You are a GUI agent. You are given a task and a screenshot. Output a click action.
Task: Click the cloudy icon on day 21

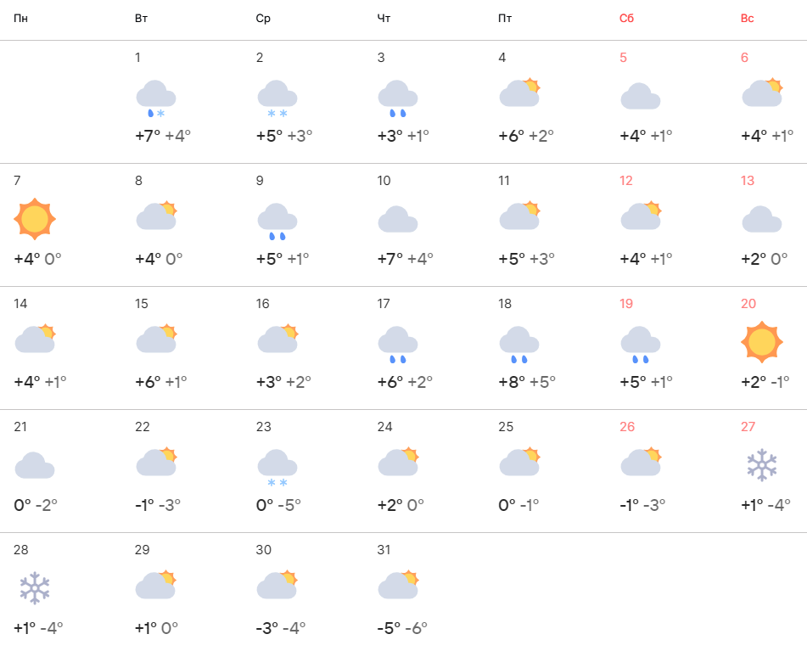35,465
